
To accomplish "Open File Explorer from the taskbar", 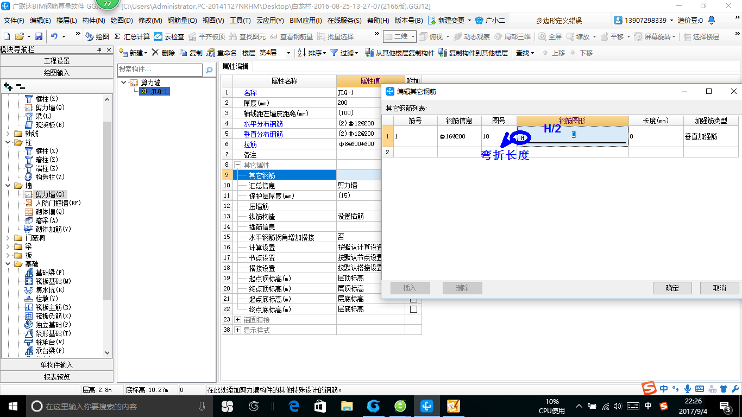I will (347, 406).
